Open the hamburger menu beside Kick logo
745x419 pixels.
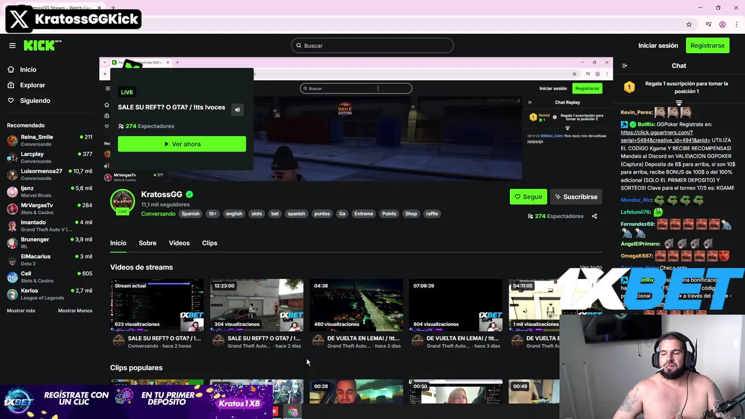point(12,45)
